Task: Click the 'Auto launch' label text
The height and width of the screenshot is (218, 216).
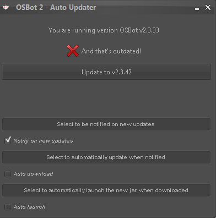Action: pyautogui.click(x=29, y=207)
